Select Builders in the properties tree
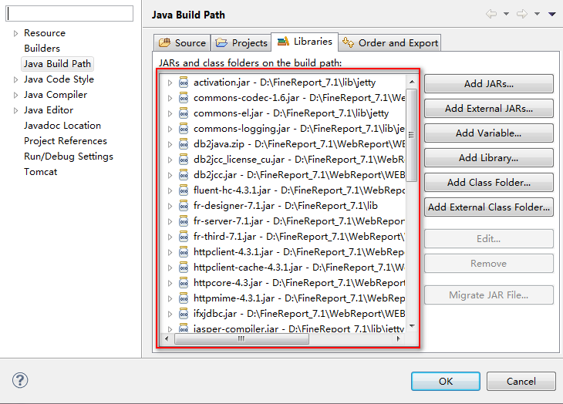Screen dimensions: 563x404 tap(42, 49)
